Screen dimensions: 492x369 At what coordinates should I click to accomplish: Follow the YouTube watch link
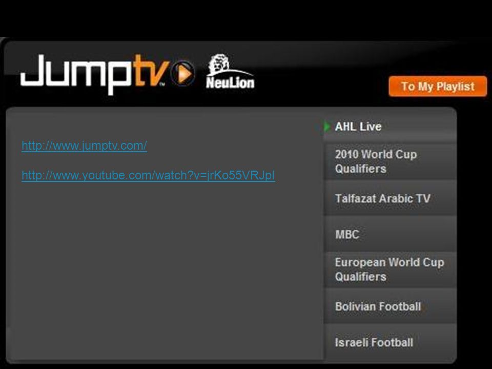click(x=149, y=175)
